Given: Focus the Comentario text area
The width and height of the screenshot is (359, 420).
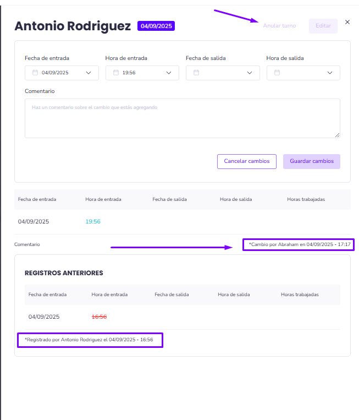Looking at the screenshot, I should click(182, 118).
